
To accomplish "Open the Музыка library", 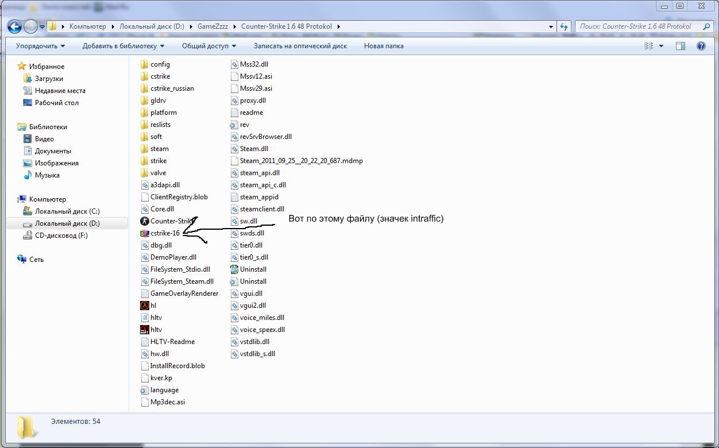I will click(47, 175).
